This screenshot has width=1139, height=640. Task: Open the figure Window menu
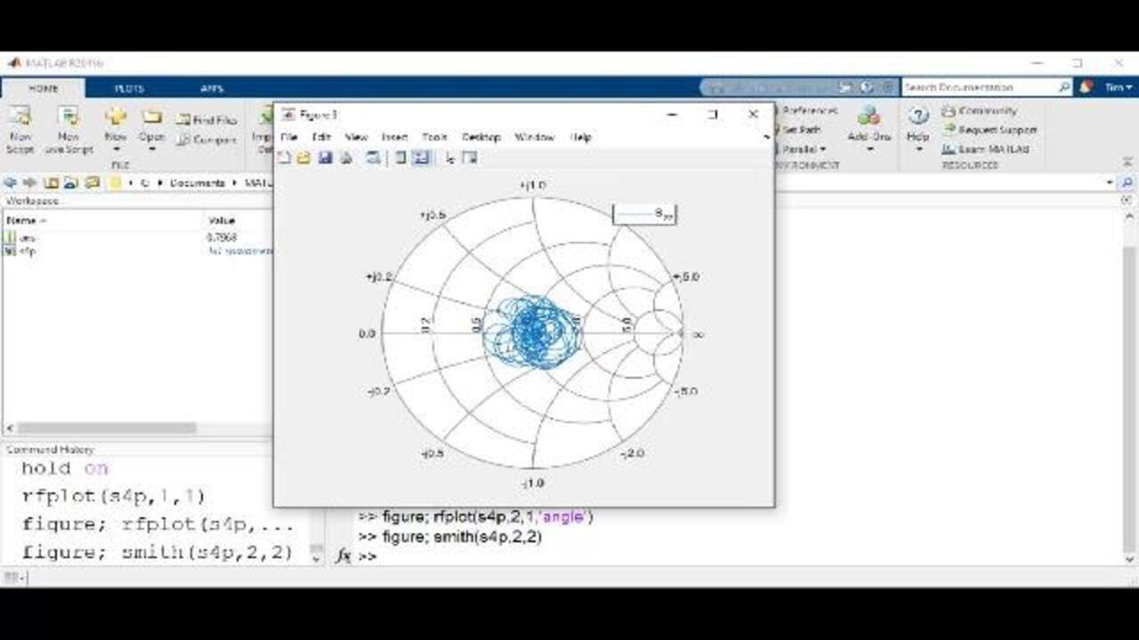click(534, 137)
